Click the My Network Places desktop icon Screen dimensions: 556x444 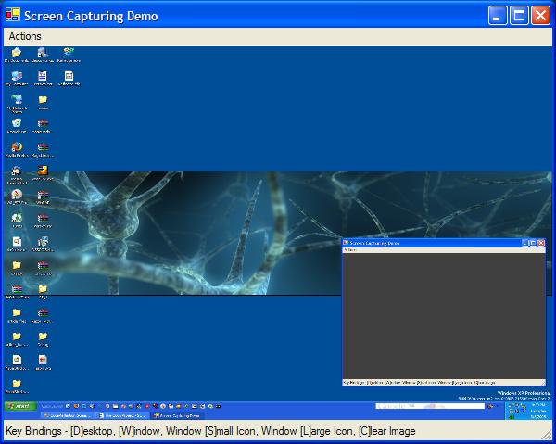click(x=17, y=103)
